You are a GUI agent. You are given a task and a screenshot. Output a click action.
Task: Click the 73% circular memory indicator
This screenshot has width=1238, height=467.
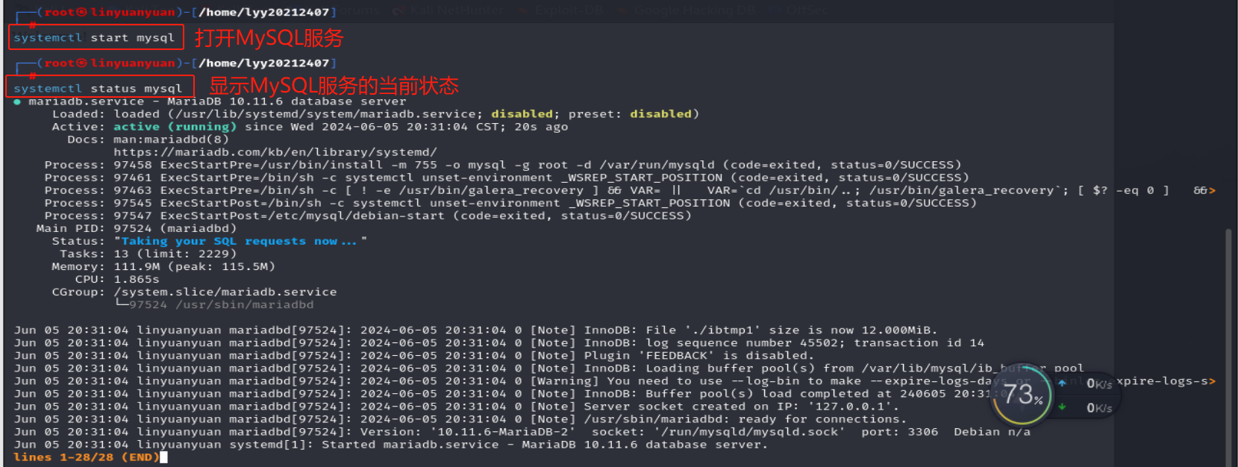[x=1021, y=395]
